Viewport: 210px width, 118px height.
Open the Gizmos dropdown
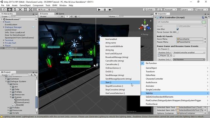tap(113, 16)
